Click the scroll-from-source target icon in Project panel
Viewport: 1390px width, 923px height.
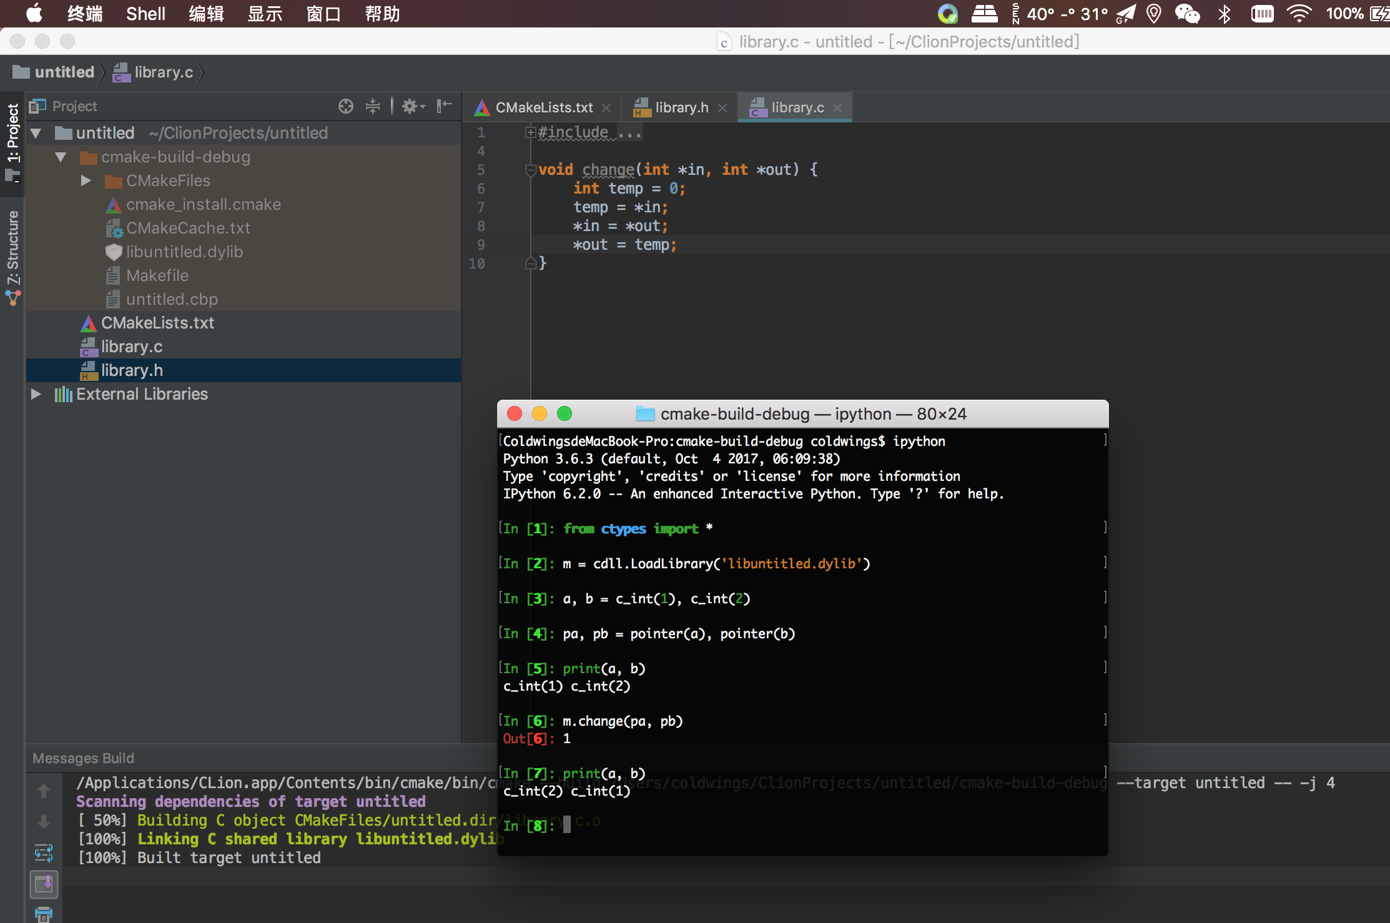point(345,106)
